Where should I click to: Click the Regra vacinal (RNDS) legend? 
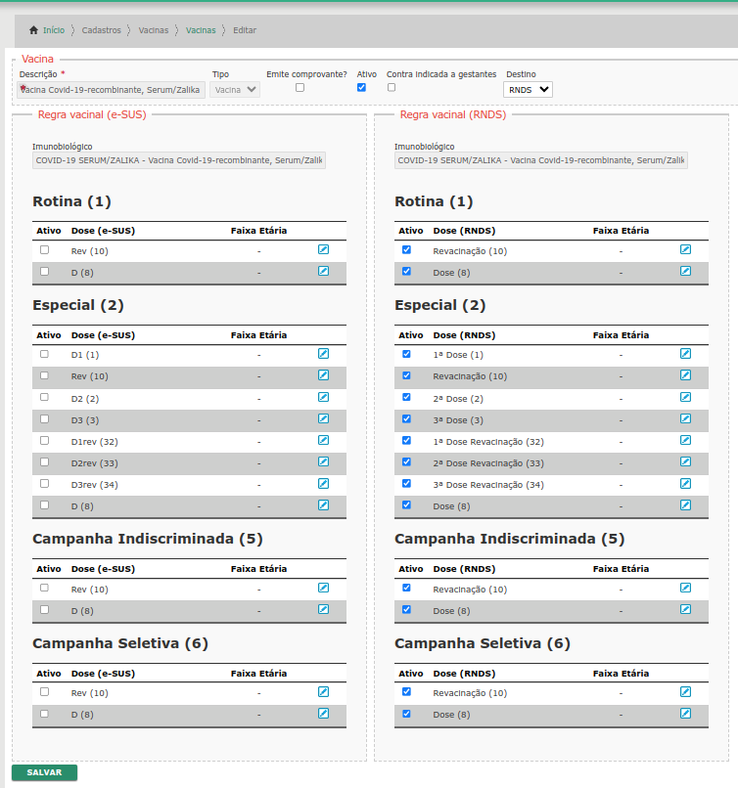[x=453, y=114]
